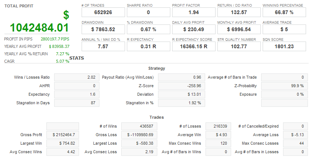Viewport: 312px width, 161px height.
Task: Select the Gross Profit value field
Action: click(x=63, y=135)
